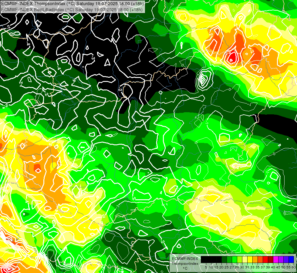This screenshot has height=273, width=297.
Task: Click the legend tick value 5
Action: (206, 267)
